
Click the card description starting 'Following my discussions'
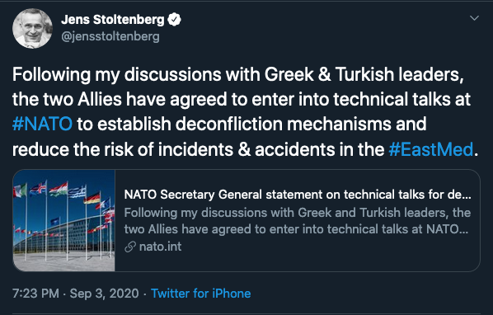point(297,221)
